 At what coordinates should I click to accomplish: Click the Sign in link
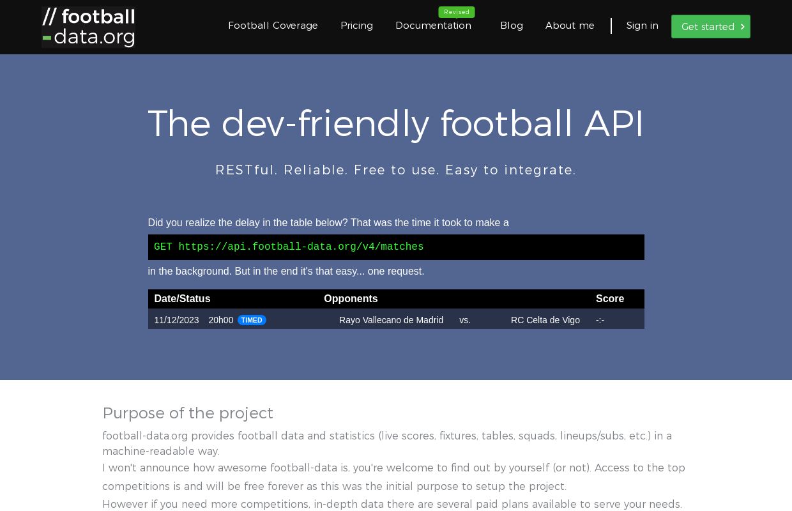tap(642, 26)
